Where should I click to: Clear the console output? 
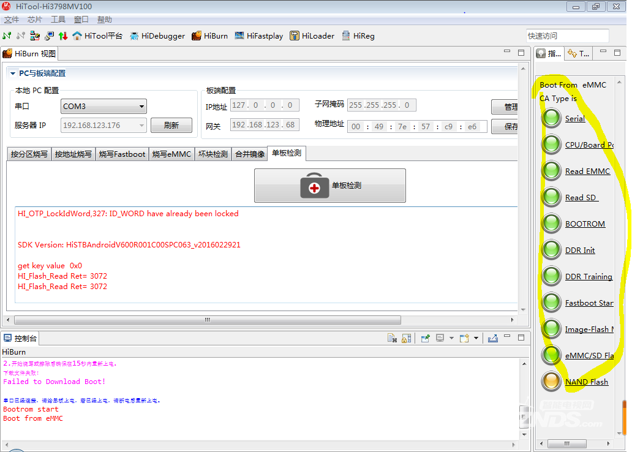point(392,338)
